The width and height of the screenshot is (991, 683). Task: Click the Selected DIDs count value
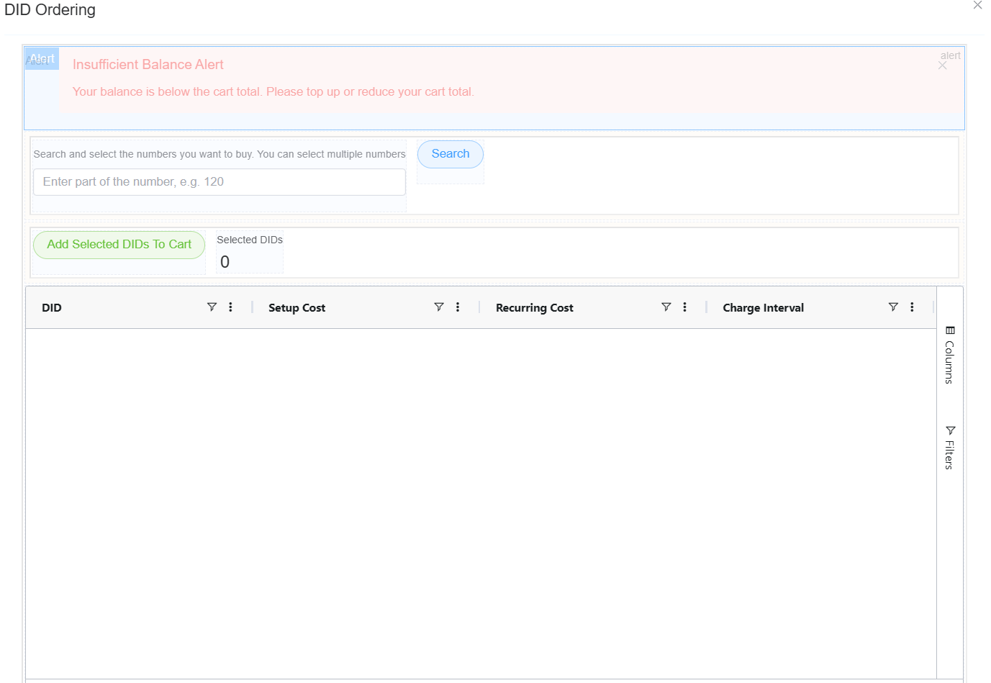(x=225, y=263)
